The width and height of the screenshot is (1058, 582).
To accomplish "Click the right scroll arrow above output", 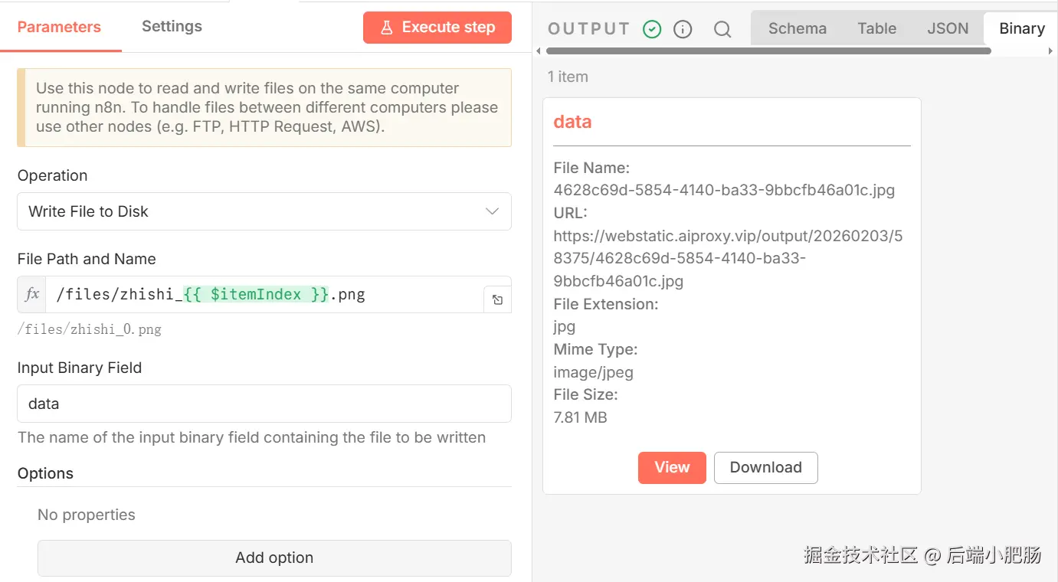I will pyautogui.click(x=1050, y=51).
